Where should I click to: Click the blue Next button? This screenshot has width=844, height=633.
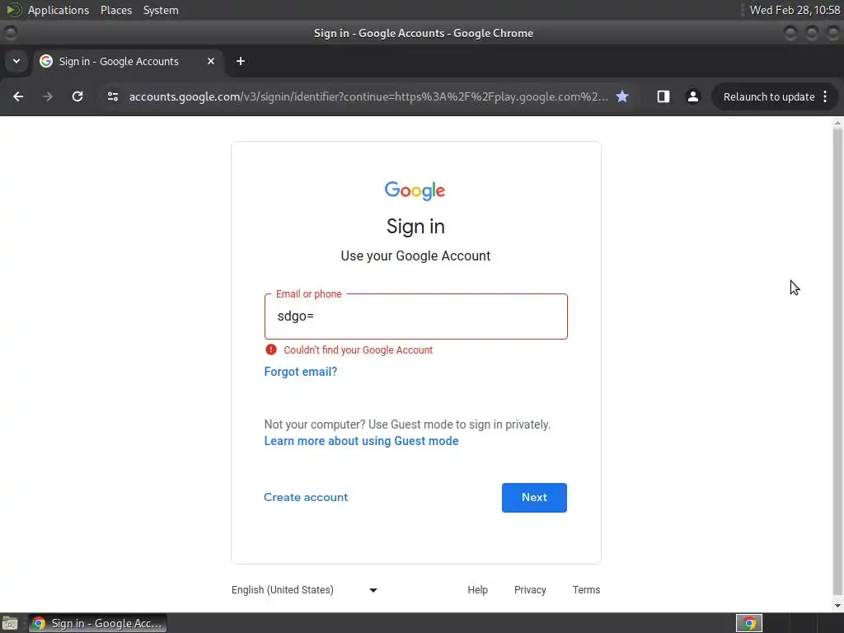coord(534,497)
